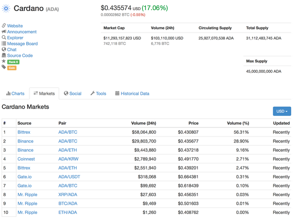The width and height of the screenshot is (294, 219).
Task: Switch to the Charts tab
Action: click(x=15, y=93)
